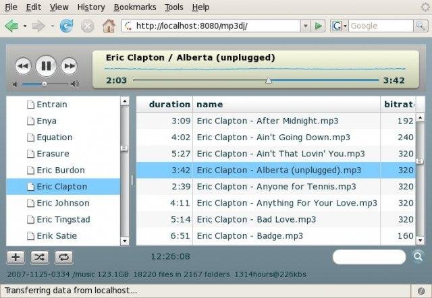The image size is (432, 298).
Task: Click the mp3dj search magnifier icon
Action: pyautogui.click(x=418, y=256)
